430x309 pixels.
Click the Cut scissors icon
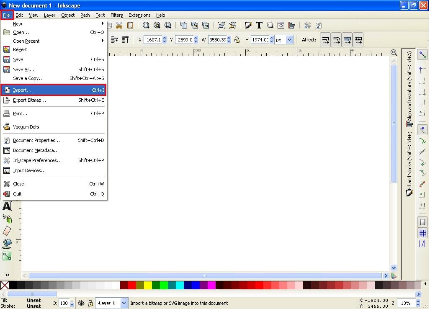(x=119, y=26)
